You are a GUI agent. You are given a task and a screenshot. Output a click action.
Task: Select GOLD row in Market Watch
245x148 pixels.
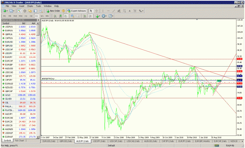(19, 95)
